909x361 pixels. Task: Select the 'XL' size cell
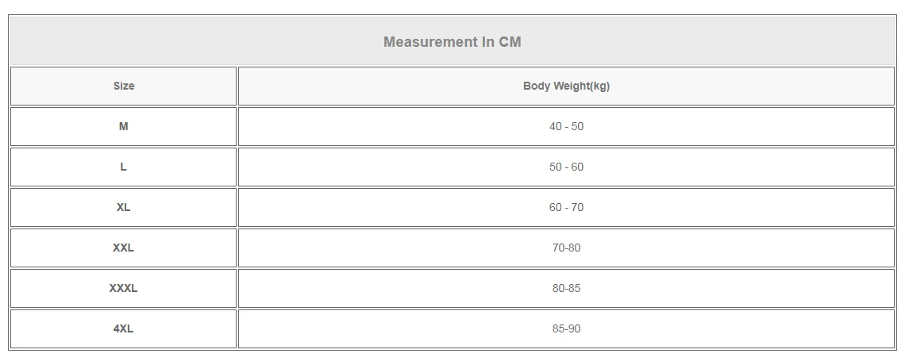coord(124,207)
